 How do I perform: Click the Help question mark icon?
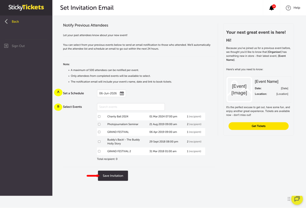[x=288, y=8]
